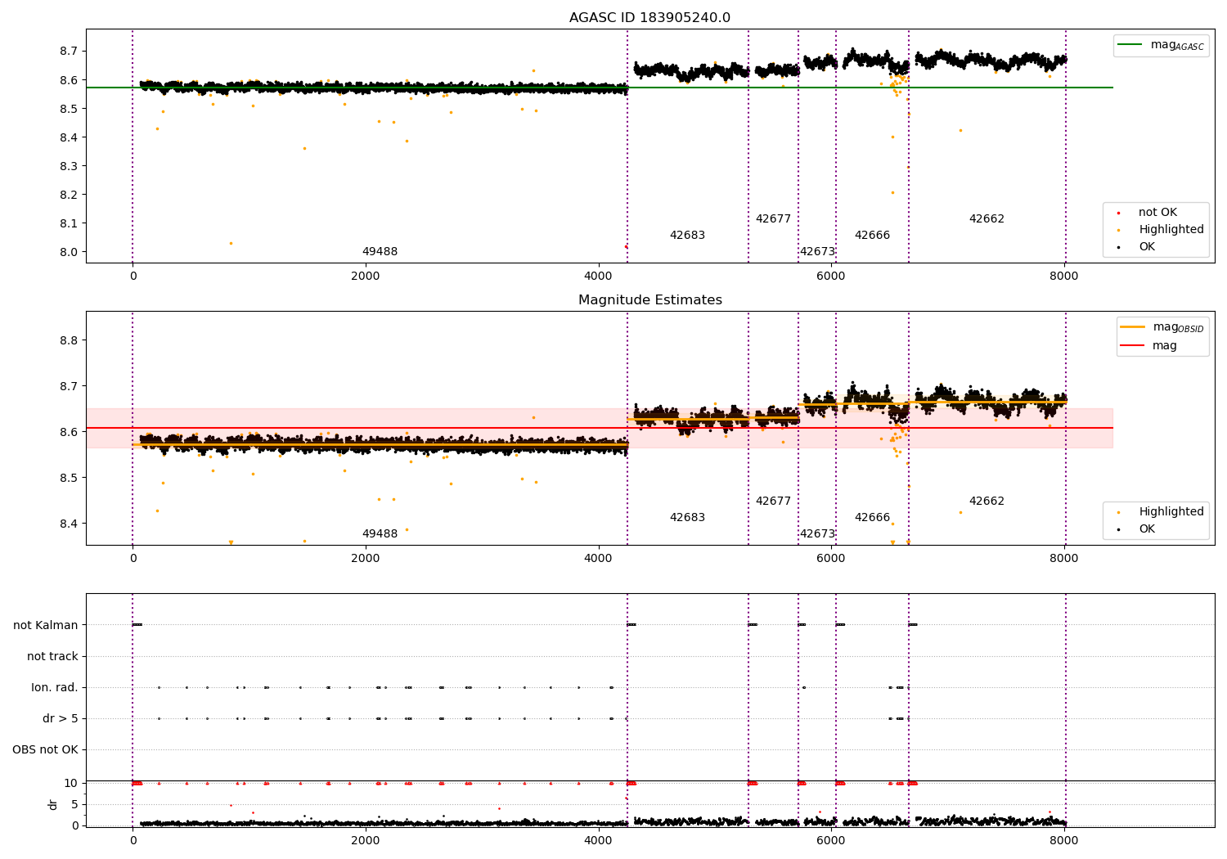Click the 2000 x-tick under the bottom plot
Viewport: 1227px width, 859px height.
pyautogui.click(x=366, y=841)
